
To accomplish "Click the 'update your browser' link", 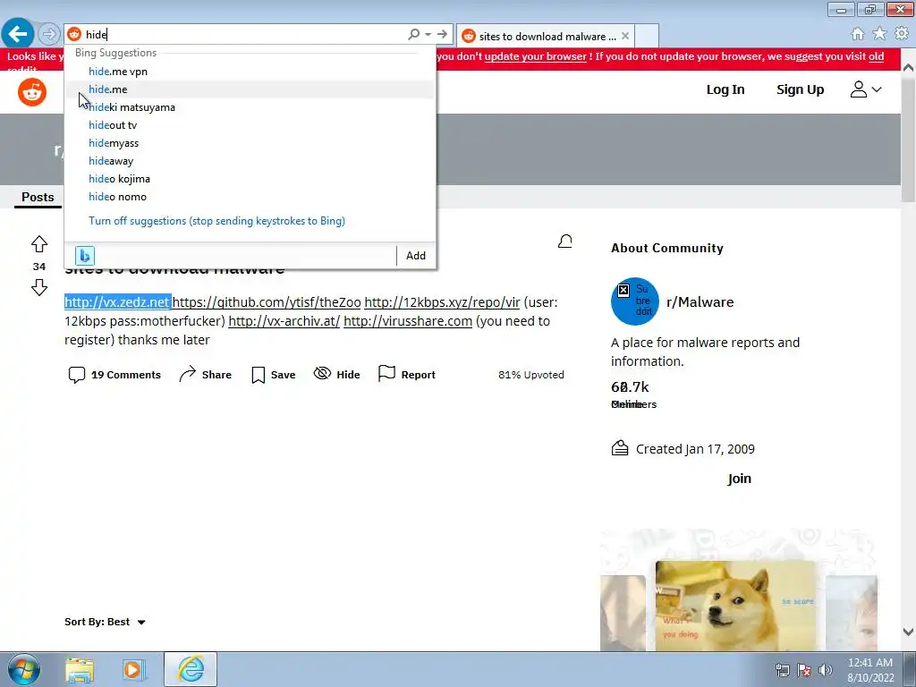I will pos(535,56).
